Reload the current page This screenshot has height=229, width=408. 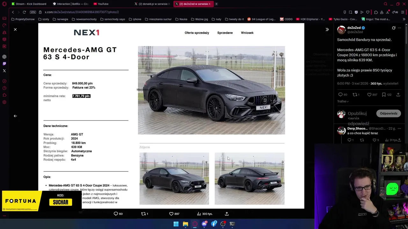coord(24,12)
